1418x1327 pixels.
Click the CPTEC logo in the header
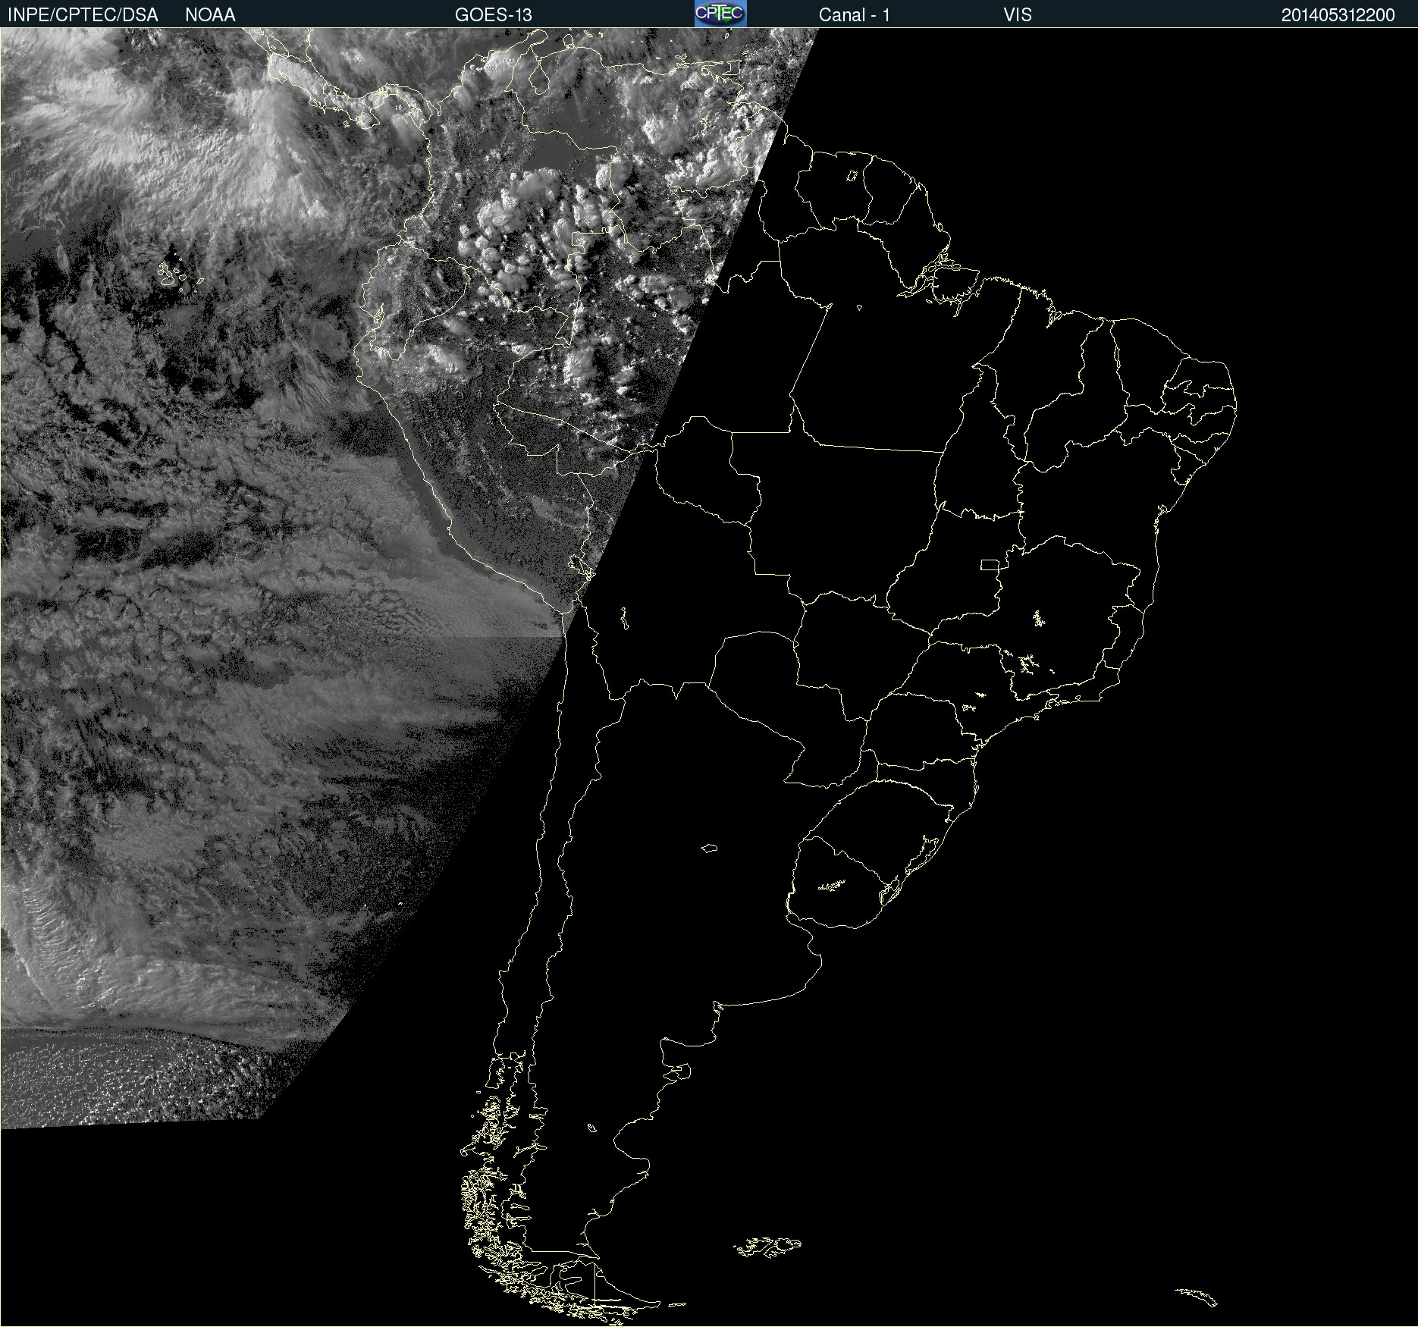(x=720, y=14)
